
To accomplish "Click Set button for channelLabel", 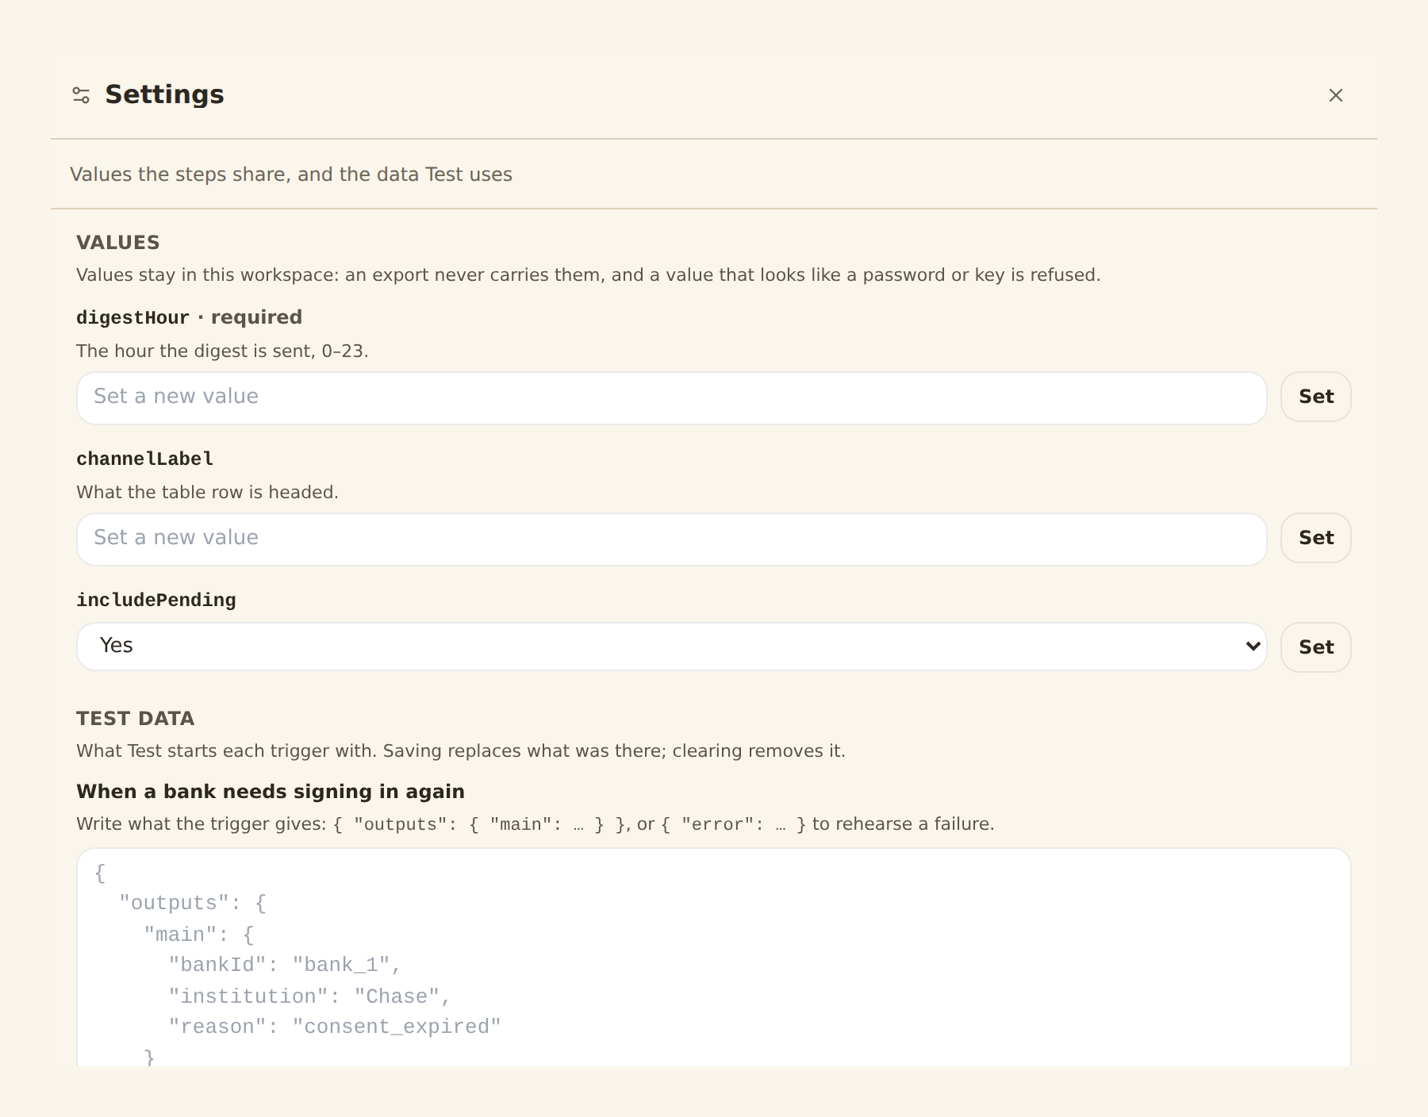I will [1315, 538].
